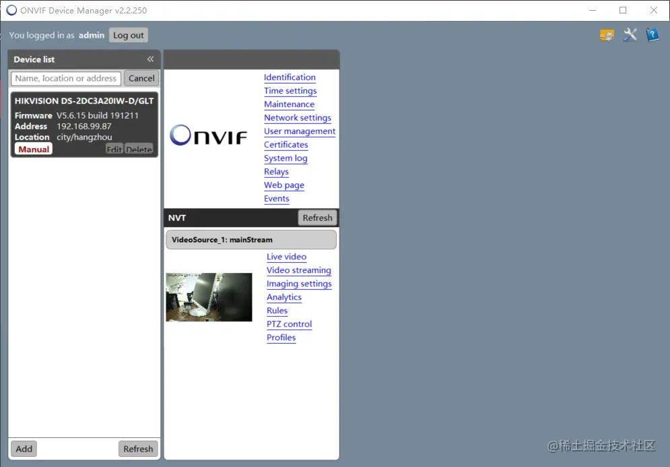Open PTZ control

(x=290, y=324)
